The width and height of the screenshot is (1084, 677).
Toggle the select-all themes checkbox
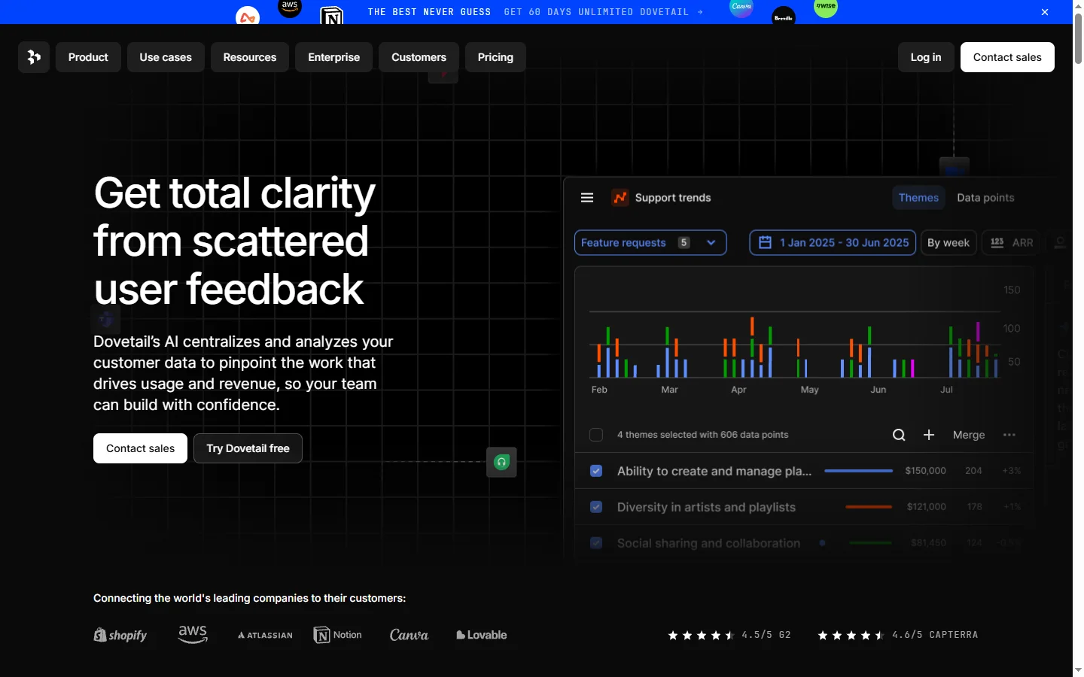596,435
